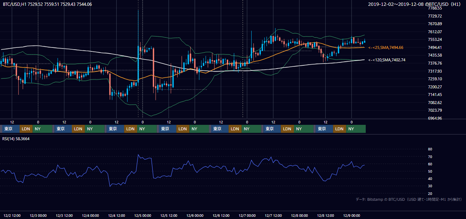
Task: Select price level 7670.89 on axis
Action: pyautogui.click(x=435, y=24)
